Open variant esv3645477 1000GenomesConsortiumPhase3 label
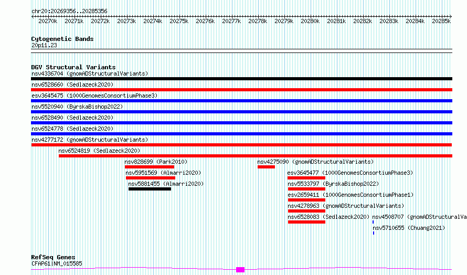The height and width of the screenshot is (275, 467). click(351, 173)
